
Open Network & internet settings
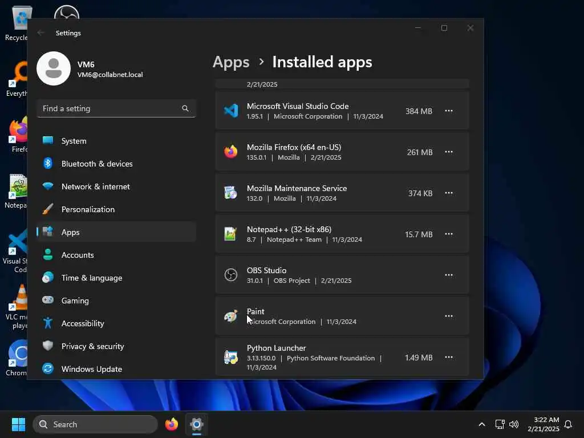click(x=116, y=186)
